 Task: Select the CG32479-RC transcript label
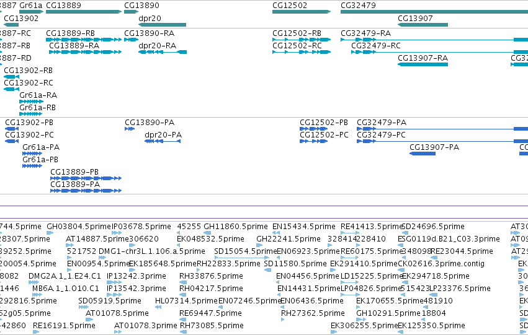376,46
